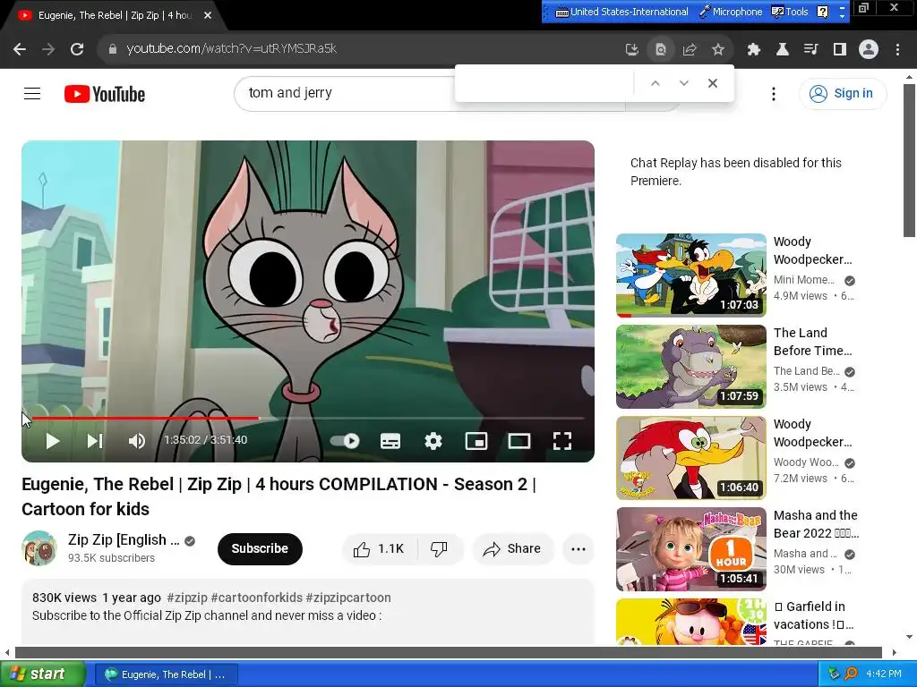Click the find bar next result arrow
This screenshot has width=917, height=687.
[683, 83]
